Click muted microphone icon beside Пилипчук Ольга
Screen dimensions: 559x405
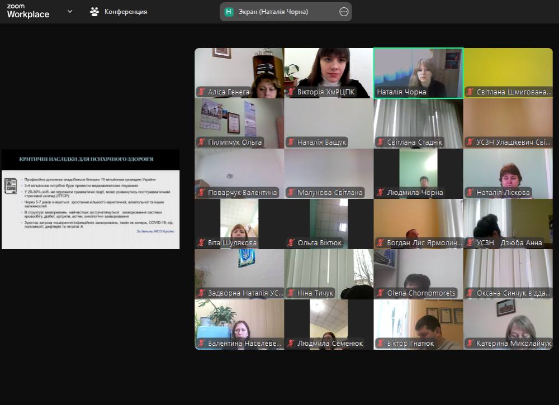click(201, 142)
